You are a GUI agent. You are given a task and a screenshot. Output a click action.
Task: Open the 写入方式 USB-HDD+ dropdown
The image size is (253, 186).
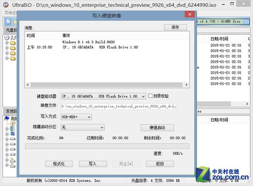(89, 117)
